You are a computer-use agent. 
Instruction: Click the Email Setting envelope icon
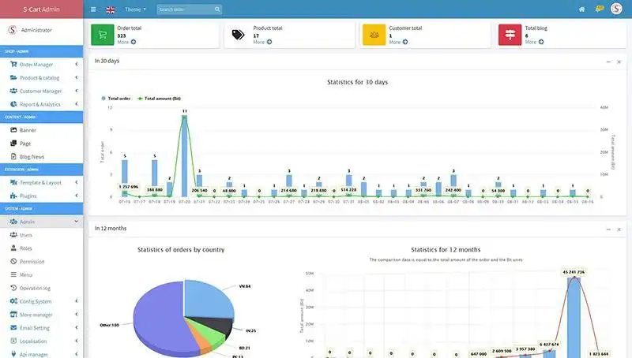13,327
